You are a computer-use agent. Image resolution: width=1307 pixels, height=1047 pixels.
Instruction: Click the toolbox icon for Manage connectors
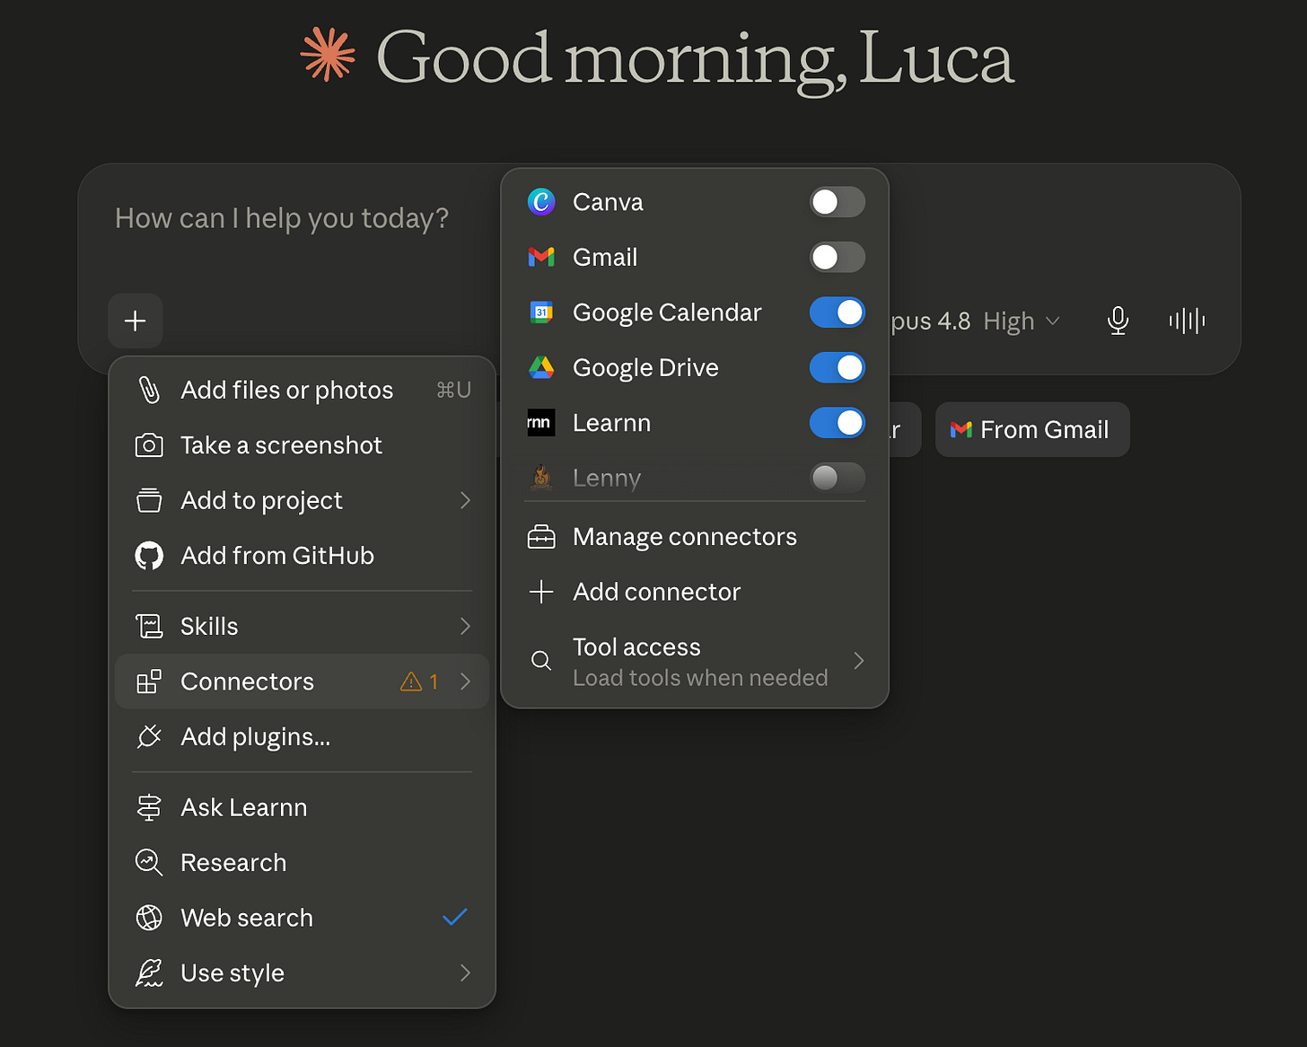(x=541, y=537)
